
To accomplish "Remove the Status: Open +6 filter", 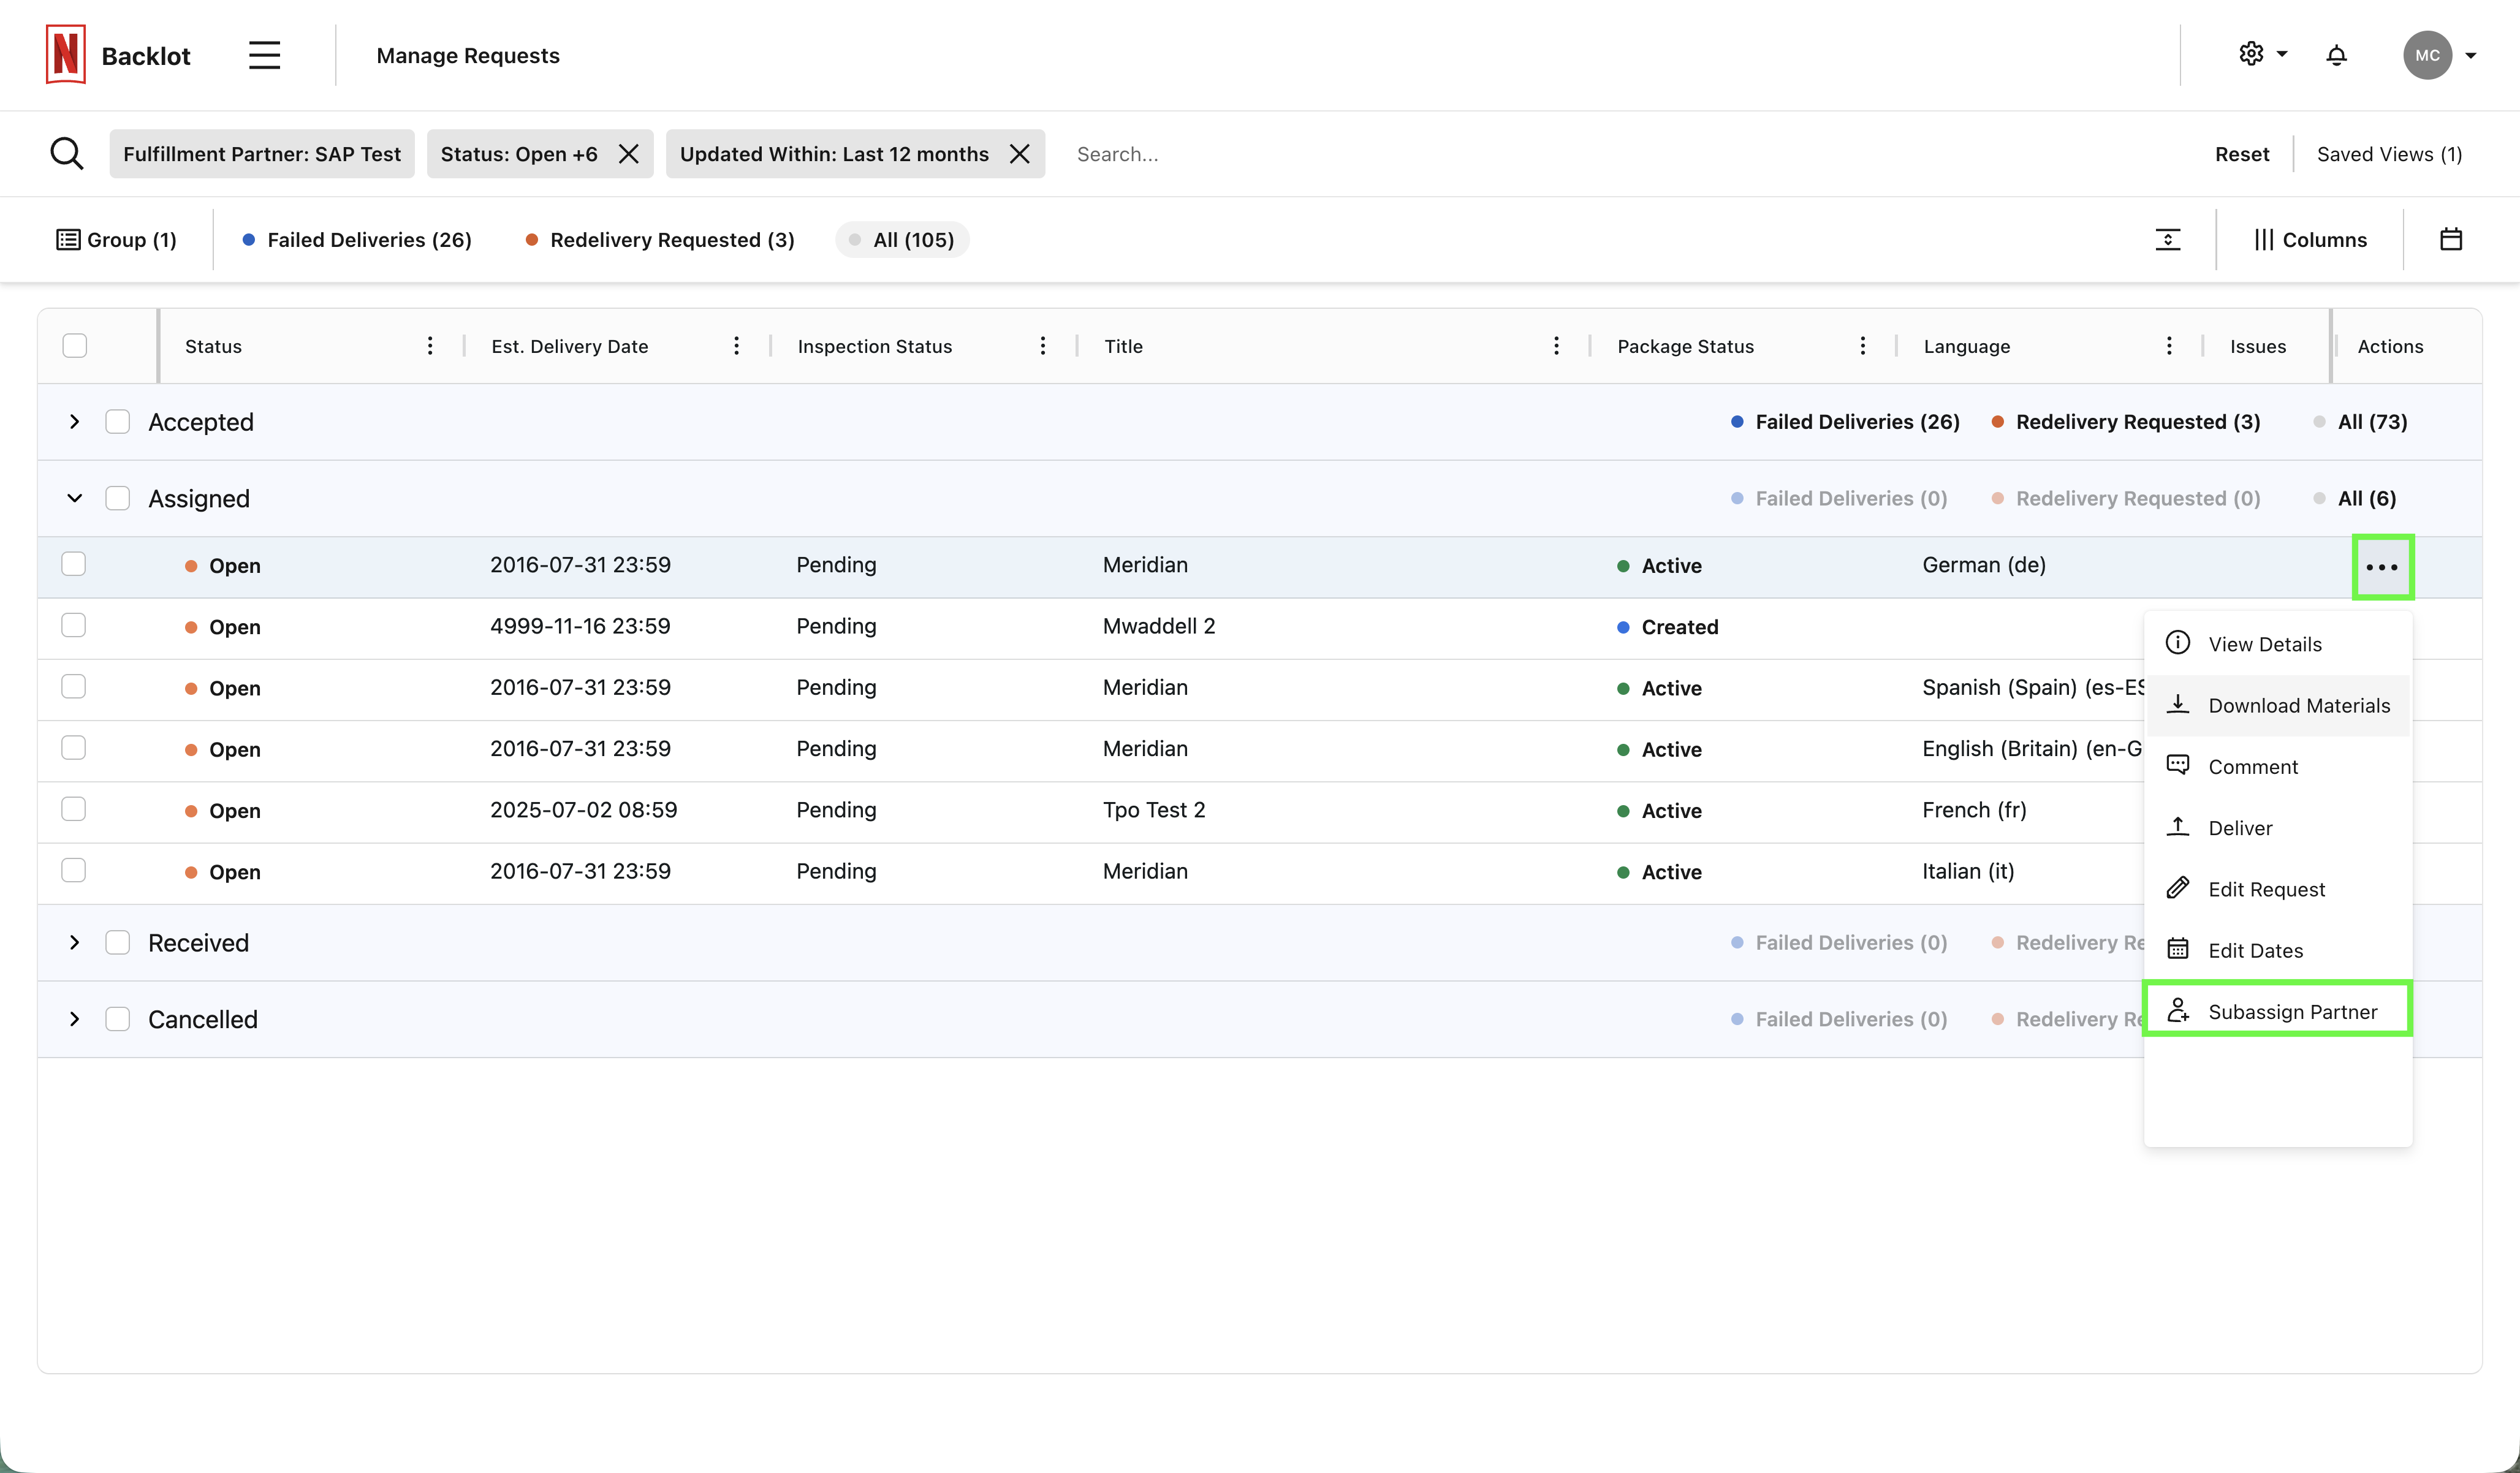I will point(629,154).
